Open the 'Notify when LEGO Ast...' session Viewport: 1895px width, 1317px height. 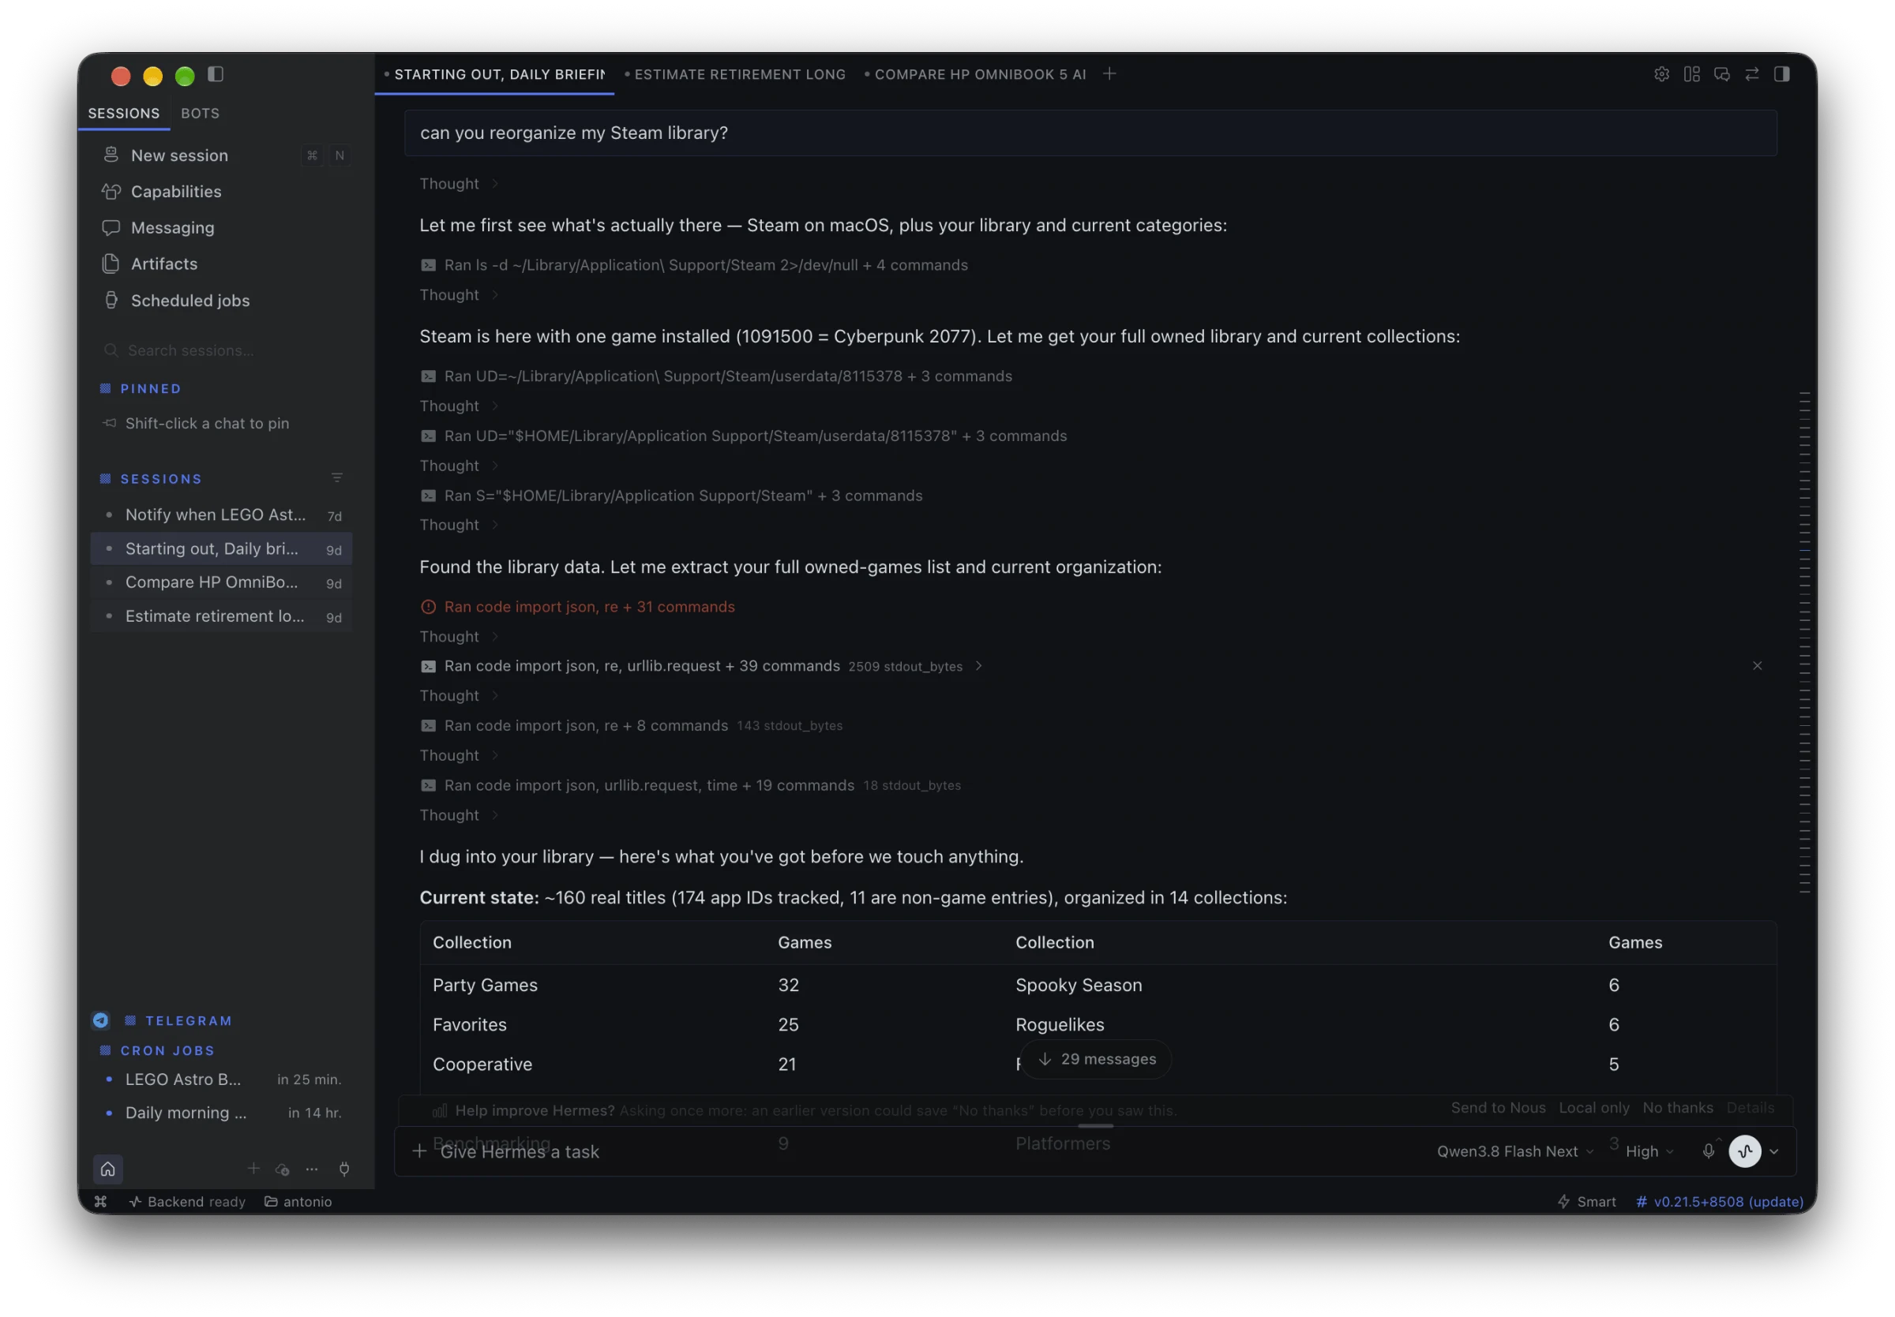(x=221, y=515)
